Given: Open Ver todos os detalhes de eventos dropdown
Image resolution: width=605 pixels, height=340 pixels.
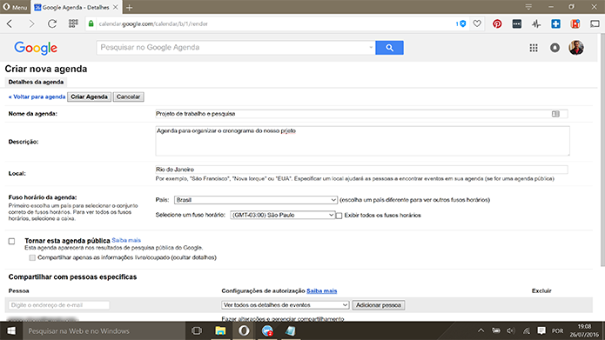Looking at the screenshot, I should click(286, 305).
